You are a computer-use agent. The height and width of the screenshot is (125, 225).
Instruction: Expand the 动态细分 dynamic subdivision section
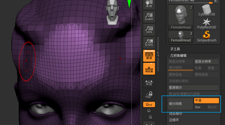[176, 114]
